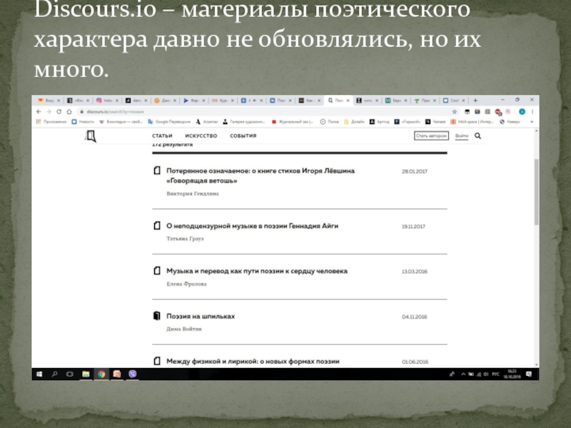This screenshot has height=428, width=571.
Task: Click the taskbar clock and date
Action: (x=512, y=374)
